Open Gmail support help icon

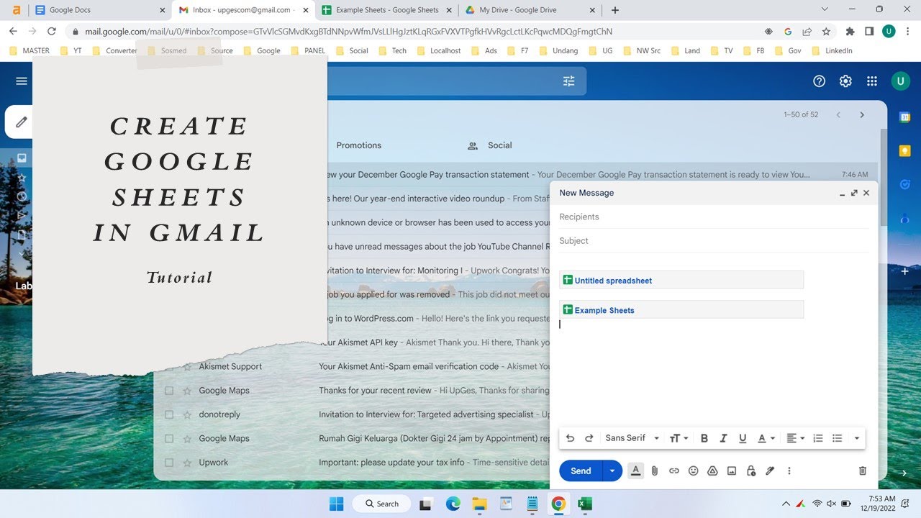(819, 81)
